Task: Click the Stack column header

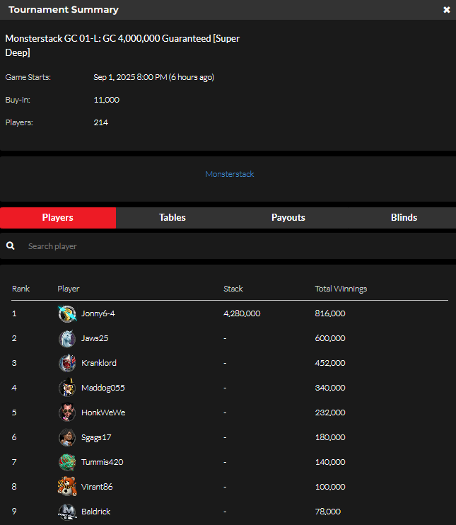Action: point(233,289)
